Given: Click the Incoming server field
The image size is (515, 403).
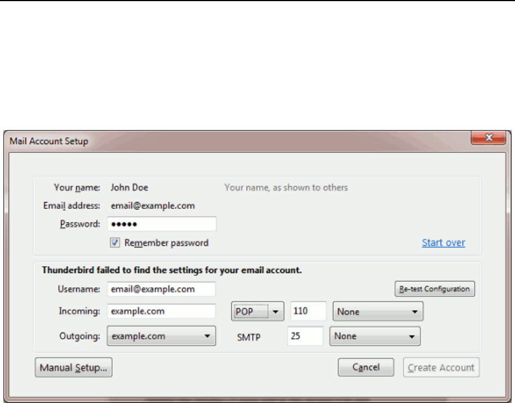Looking at the screenshot, I should [x=161, y=311].
